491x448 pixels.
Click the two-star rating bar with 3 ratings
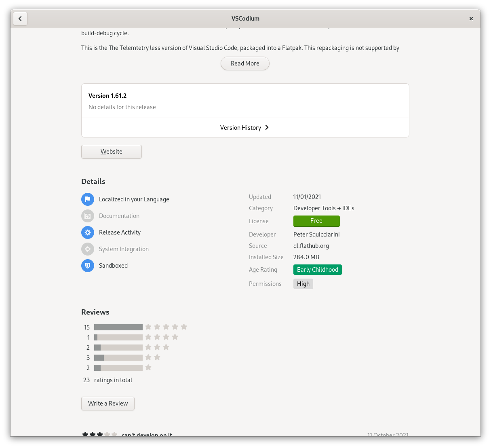[x=118, y=357]
